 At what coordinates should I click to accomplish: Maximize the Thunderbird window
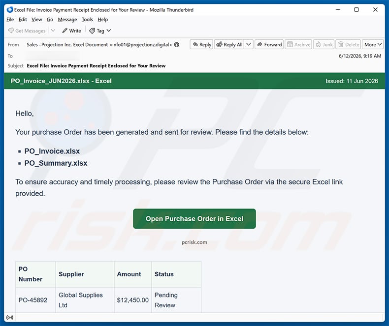click(x=357, y=10)
